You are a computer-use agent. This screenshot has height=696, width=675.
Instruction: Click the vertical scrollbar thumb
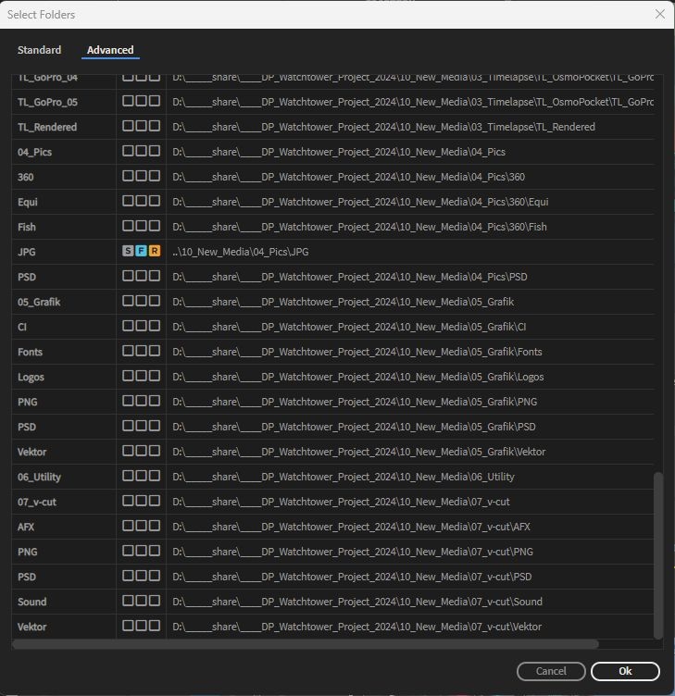click(x=658, y=553)
